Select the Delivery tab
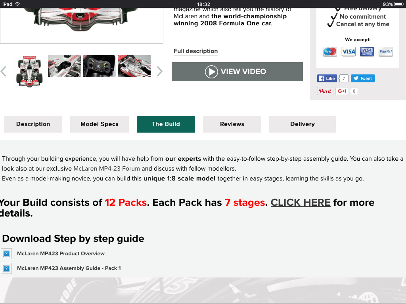 pos(303,124)
